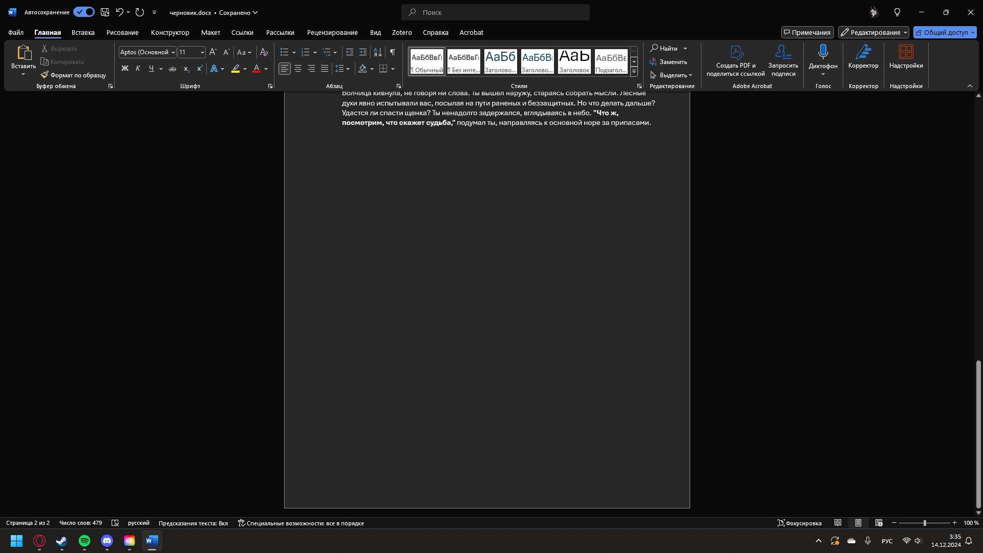Apply bulleted list
This screenshot has height=553, width=983.
click(285, 52)
